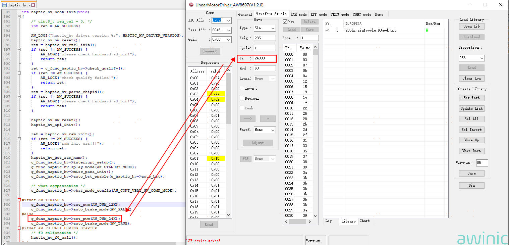Image resolution: width=509 pixels, height=245 pixels.
Task: Switch to the General tab
Action: tap(245, 14)
